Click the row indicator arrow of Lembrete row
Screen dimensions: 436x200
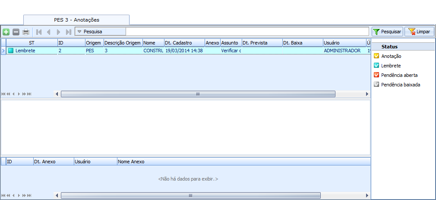click(3, 51)
